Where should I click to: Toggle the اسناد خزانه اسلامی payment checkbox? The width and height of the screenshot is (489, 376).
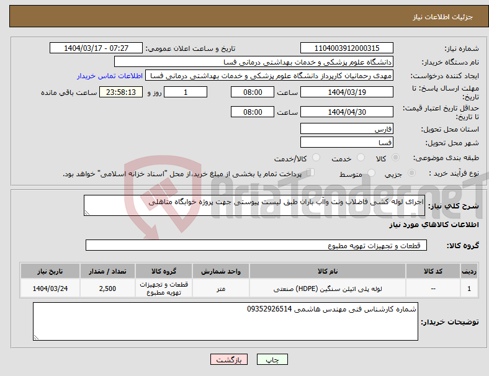pyautogui.click(x=310, y=172)
